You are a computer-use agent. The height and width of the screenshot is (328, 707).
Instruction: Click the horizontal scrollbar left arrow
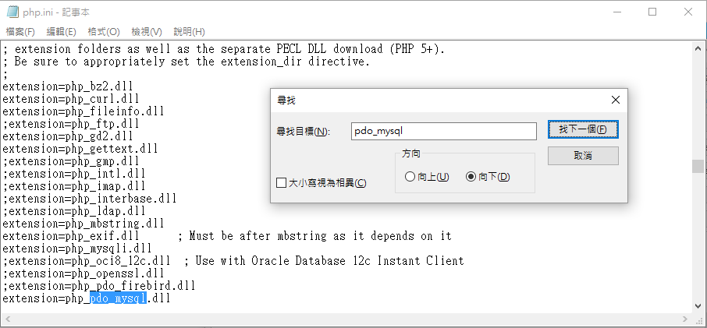(7, 319)
